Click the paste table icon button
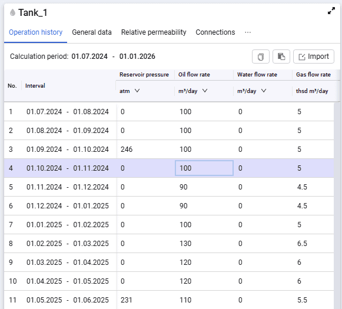Image resolution: width=342 pixels, height=309 pixels. click(x=281, y=57)
